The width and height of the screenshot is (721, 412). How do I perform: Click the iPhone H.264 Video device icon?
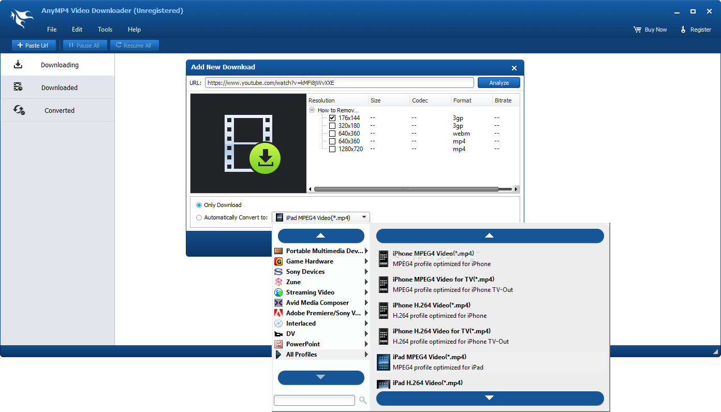point(384,311)
